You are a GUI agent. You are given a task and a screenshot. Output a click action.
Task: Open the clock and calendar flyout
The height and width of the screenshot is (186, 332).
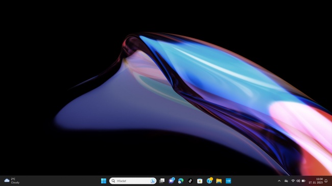click(x=316, y=181)
